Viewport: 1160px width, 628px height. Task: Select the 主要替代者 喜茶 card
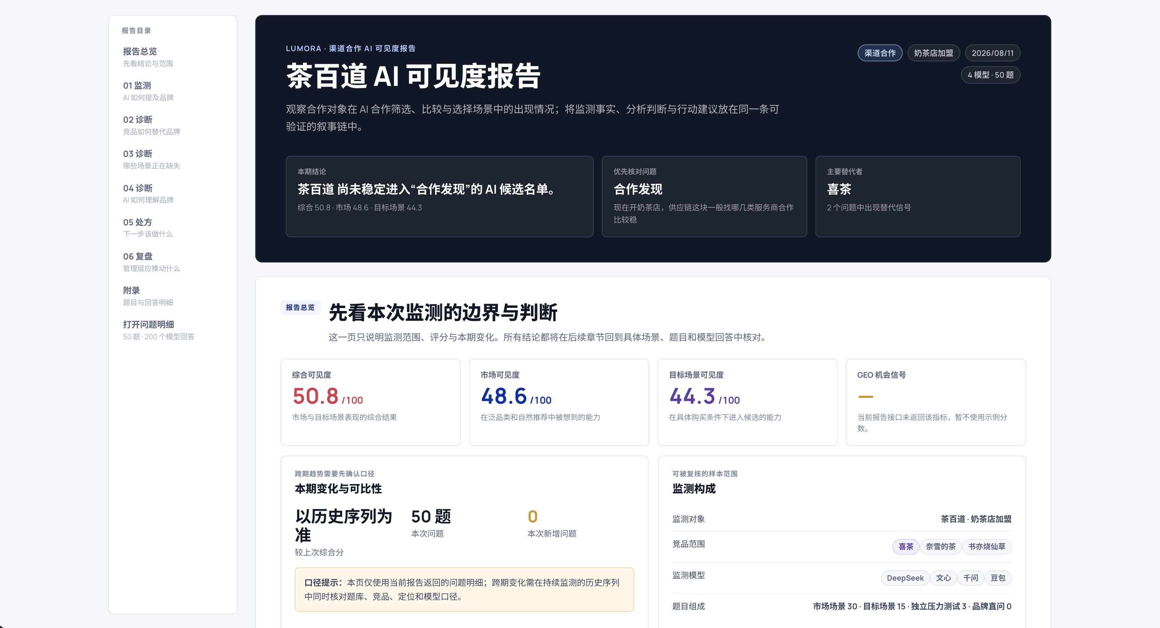[918, 196]
